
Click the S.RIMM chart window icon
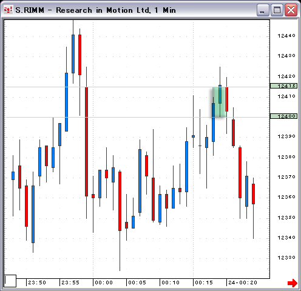click(8, 10)
